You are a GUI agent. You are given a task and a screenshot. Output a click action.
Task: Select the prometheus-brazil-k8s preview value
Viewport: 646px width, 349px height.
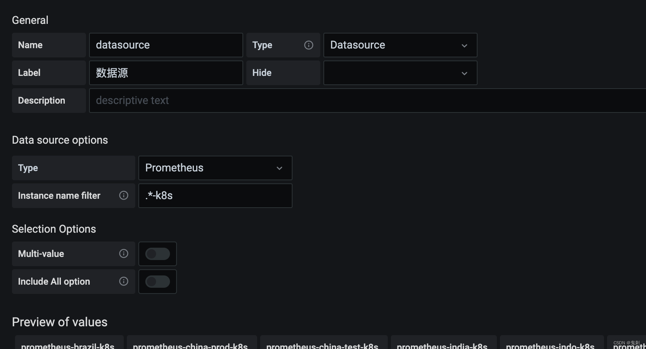(68, 345)
